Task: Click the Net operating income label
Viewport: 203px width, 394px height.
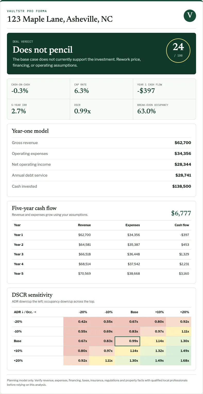Action: pos(31,164)
